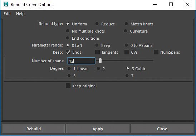Toggle the Keep original checkbox

[x=68, y=86]
